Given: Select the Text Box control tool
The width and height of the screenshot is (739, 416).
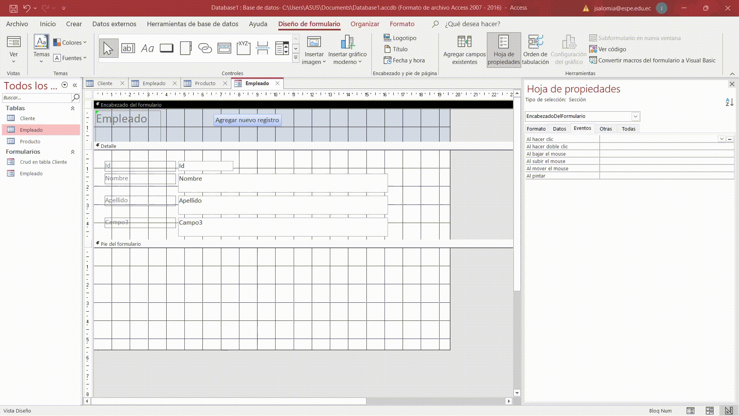Looking at the screenshot, I should point(128,48).
